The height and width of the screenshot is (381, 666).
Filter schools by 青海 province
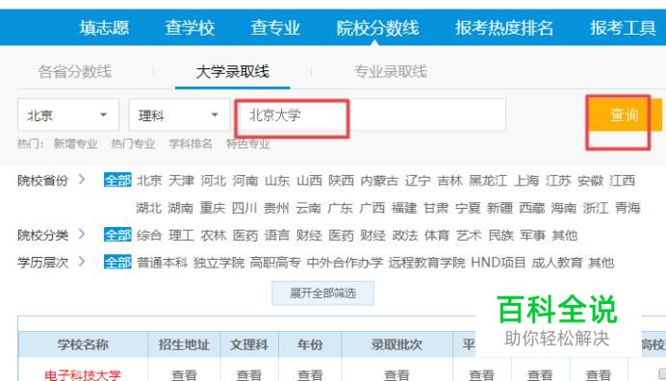click(x=628, y=208)
